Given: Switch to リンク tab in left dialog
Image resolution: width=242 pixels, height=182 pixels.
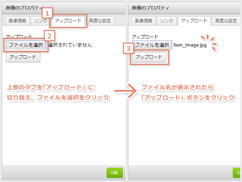Looking at the screenshot, I should 40,21.
